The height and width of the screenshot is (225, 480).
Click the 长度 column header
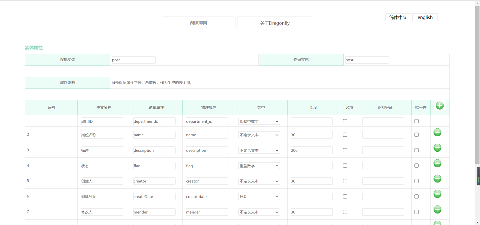(313, 107)
